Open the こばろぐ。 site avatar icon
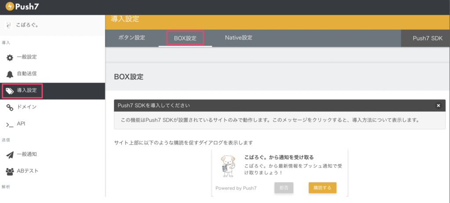Screen dimensions: 450x203 [x=9, y=25]
